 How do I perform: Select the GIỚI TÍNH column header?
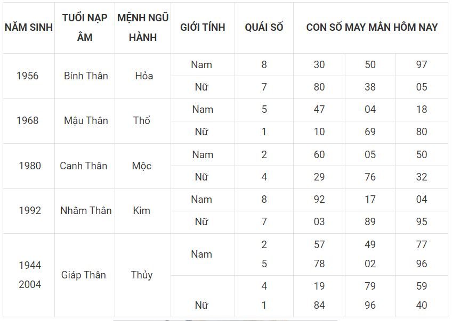[x=203, y=28]
